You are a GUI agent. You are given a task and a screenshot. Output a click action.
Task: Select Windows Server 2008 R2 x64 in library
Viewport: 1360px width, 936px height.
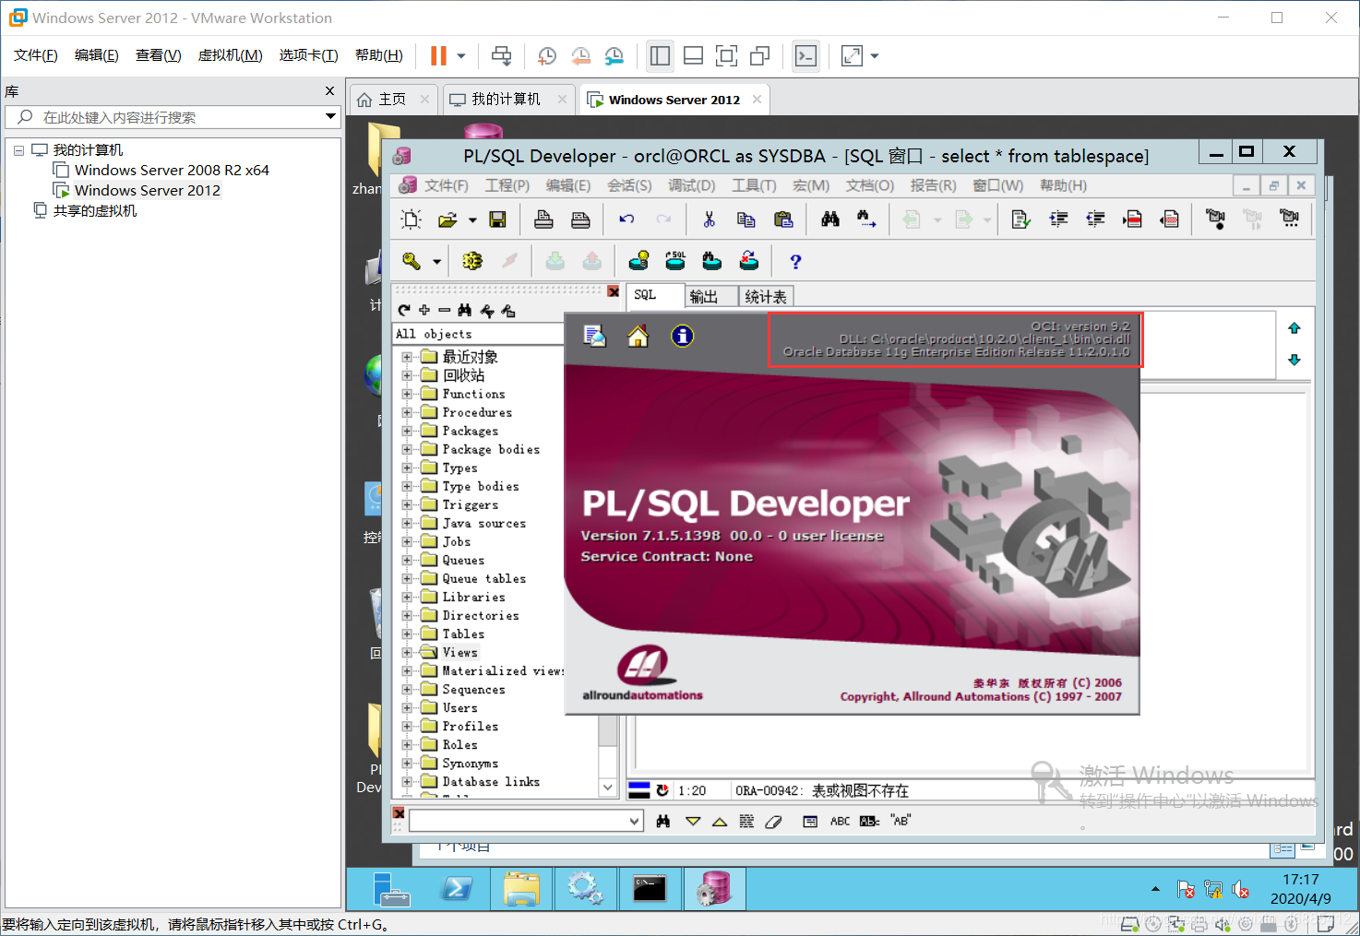[x=172, y=170]
